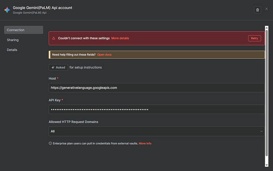The width and height of the screenshot is (273, 171).
Task: Click the warning triangle icon in error banner
Action: coord(53,38)
